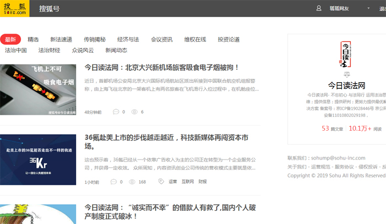Open the 众说风云 tab

[x=83, y=50]
